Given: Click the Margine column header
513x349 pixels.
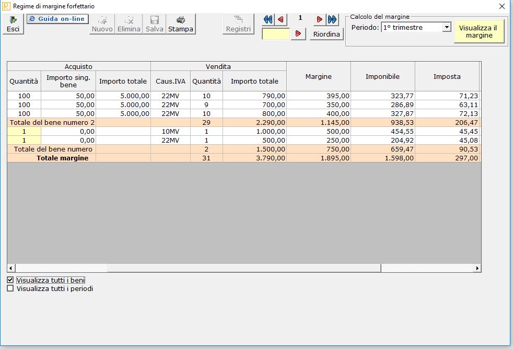Looking at the screenshot, I should 318,76.
